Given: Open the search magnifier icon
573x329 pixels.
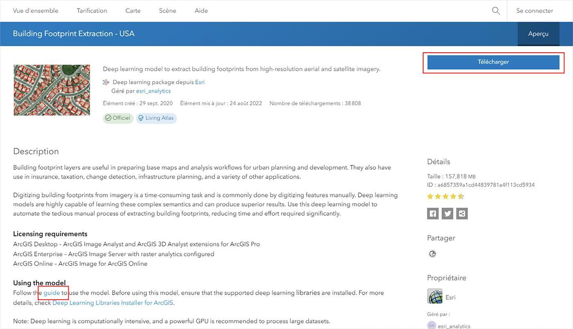Looking at the screenshot, I should pyautogui.click(x=496, y=11).
